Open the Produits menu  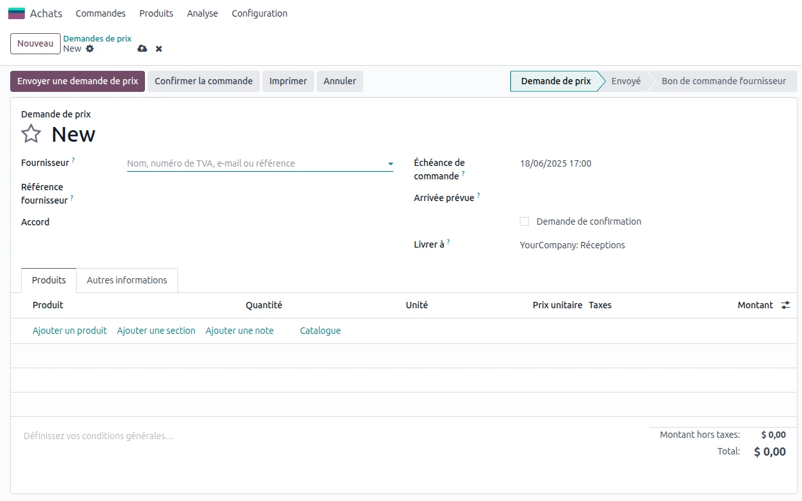tap(156, 13)
